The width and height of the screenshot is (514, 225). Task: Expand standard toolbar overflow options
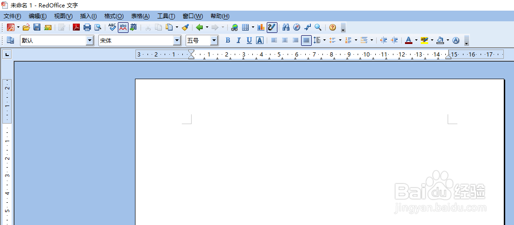tap(343, 27)
